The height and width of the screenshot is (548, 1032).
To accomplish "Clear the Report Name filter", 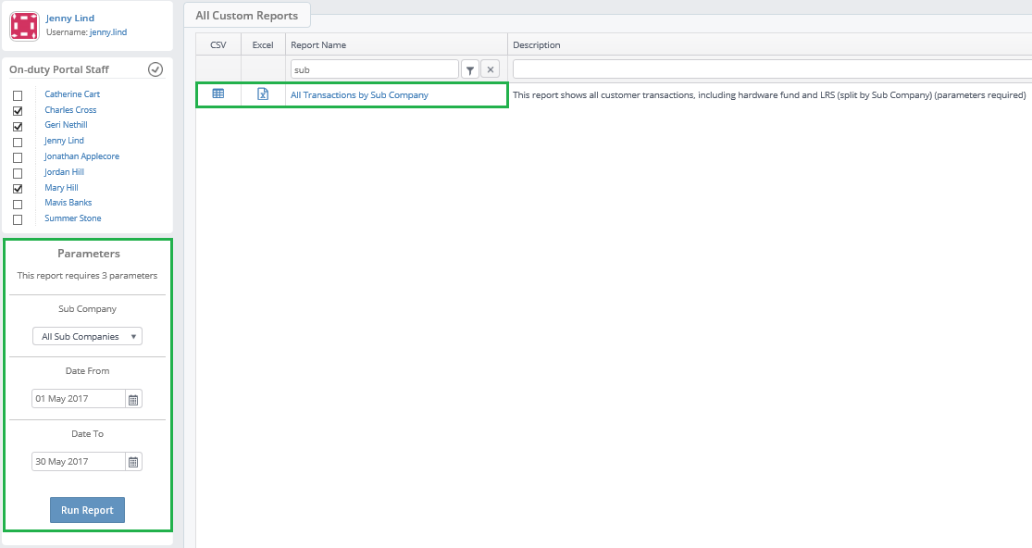I will tap(491, 69).
